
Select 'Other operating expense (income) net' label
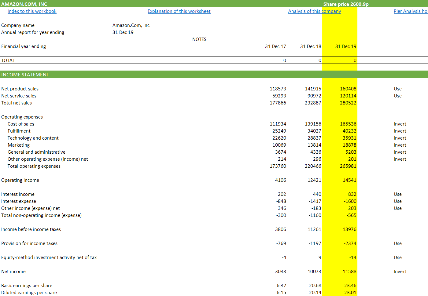(48, 159)
